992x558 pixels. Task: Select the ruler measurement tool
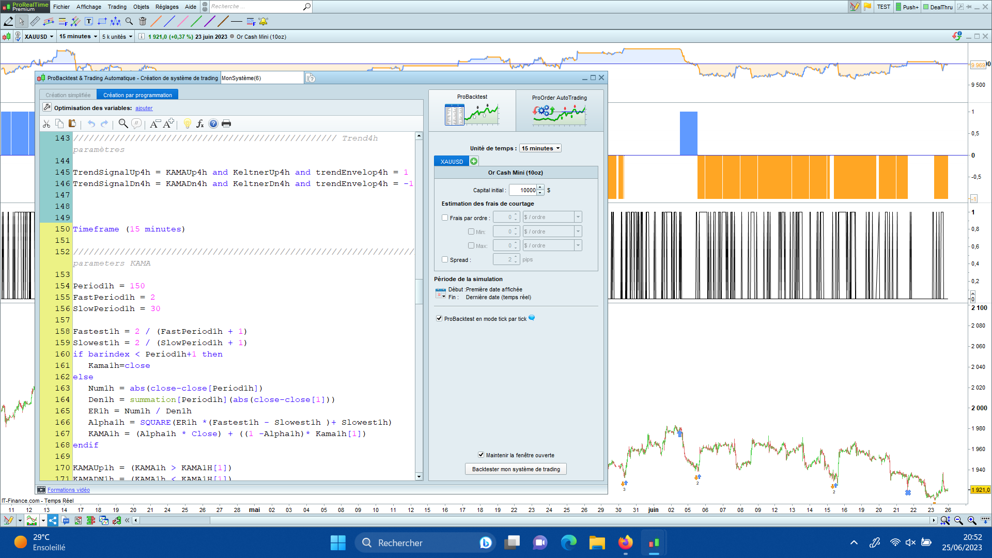coord(35,21)
